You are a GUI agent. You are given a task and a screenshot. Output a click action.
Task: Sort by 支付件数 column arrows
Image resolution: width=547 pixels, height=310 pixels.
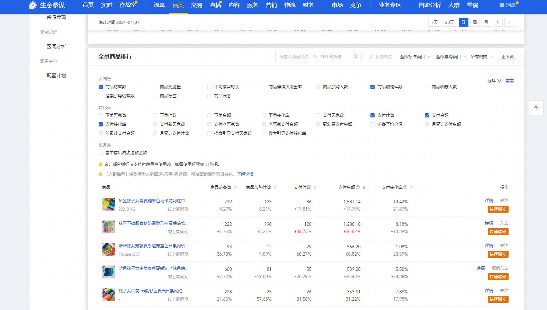(315, 187)
